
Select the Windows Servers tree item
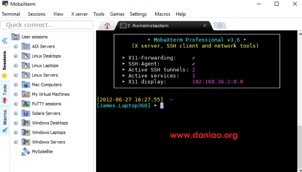click(x=48, y=142)
